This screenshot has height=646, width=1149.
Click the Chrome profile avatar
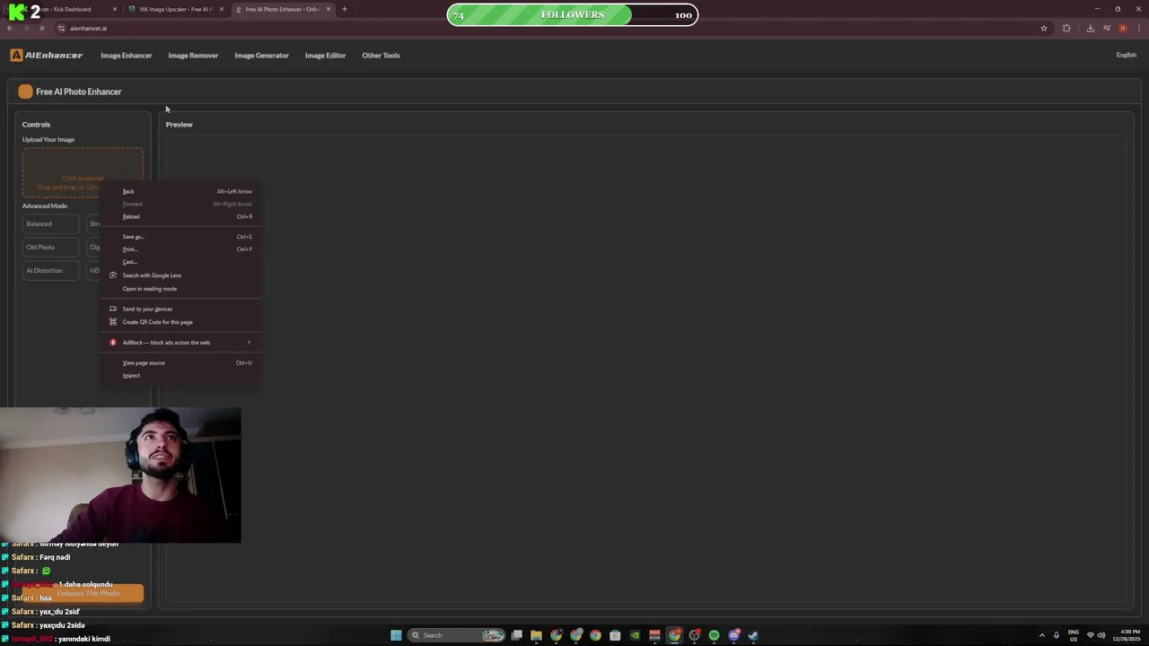(1122, 28)
